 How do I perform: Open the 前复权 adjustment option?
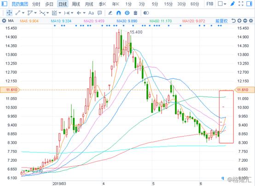tap(221, 21)
